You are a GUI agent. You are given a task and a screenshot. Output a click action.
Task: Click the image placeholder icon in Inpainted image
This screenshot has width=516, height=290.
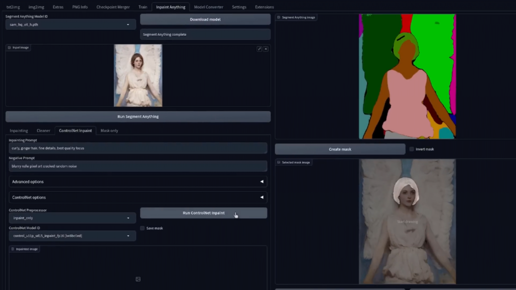[x=138, y=279]
